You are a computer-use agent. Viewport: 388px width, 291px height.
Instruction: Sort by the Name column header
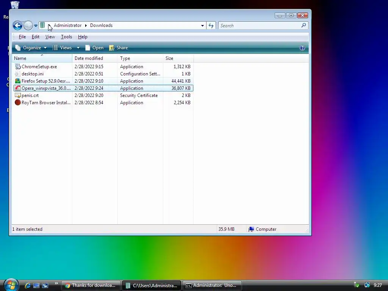click(x=42, y=58)
